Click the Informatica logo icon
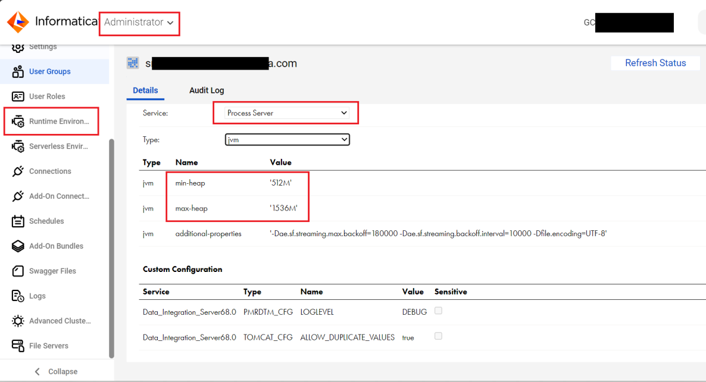Image resolution: width=706 pixels, height=382 pixels. click(x=18, y=22)
